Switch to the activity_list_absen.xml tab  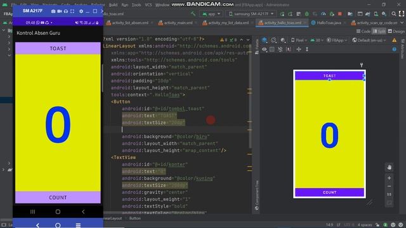[129, 23]
